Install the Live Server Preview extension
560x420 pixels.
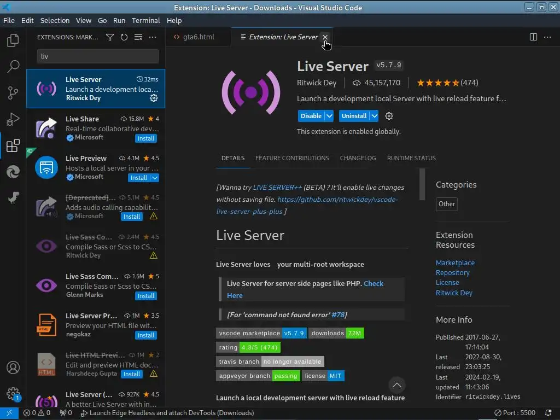tap(146, 335)
